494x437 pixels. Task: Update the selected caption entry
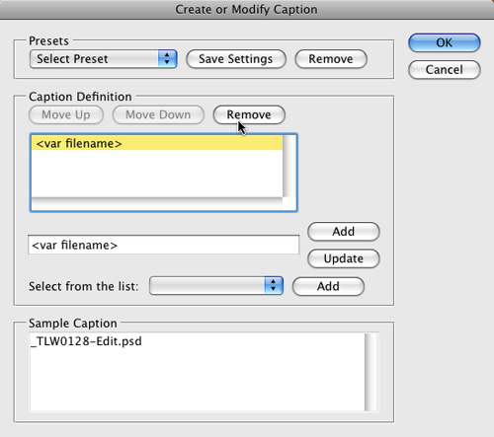coord(344,258)
